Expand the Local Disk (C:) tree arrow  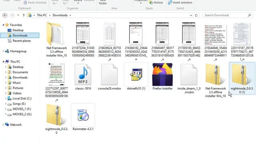[x=6, y=98]
